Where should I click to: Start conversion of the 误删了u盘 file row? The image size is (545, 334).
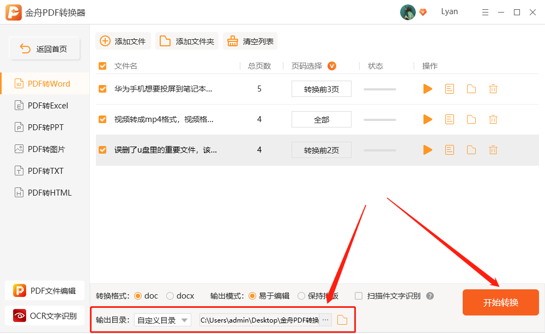coord(427,150)
